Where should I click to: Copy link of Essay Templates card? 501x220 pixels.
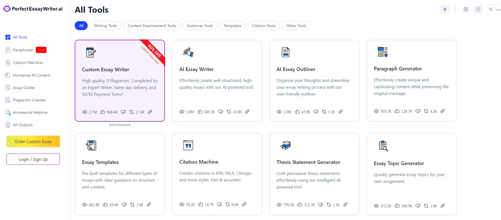149,205
